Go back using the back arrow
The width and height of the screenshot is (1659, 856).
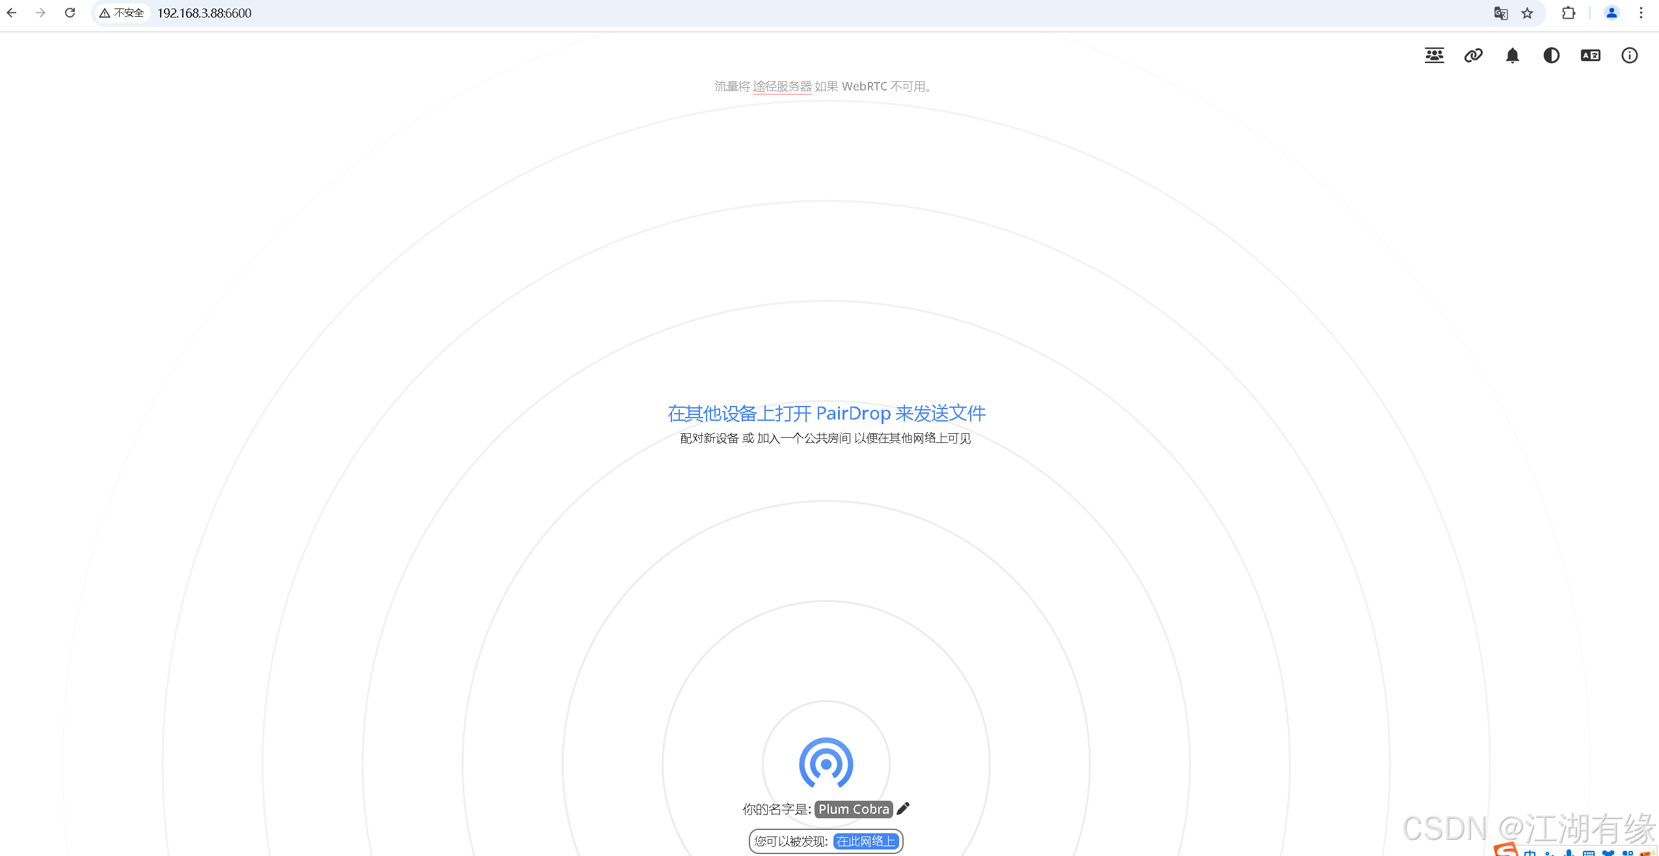pyautogui.click(x=12, y=13)
